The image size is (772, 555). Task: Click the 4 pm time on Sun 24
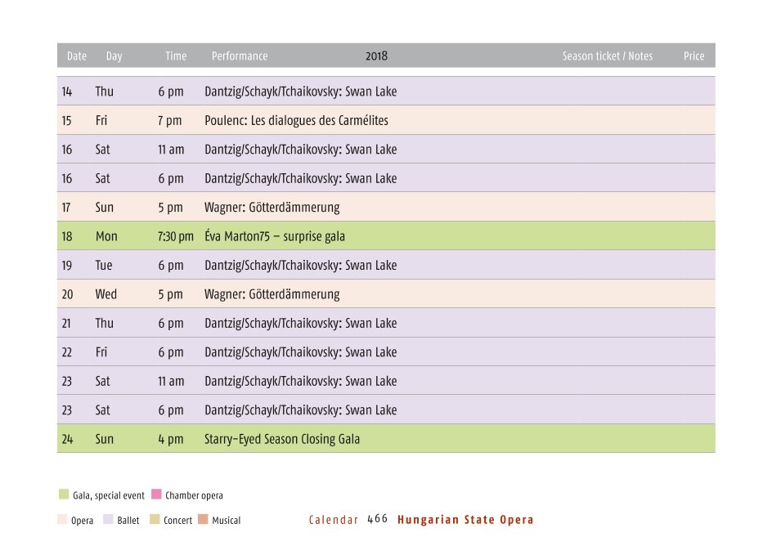point(171,440)
